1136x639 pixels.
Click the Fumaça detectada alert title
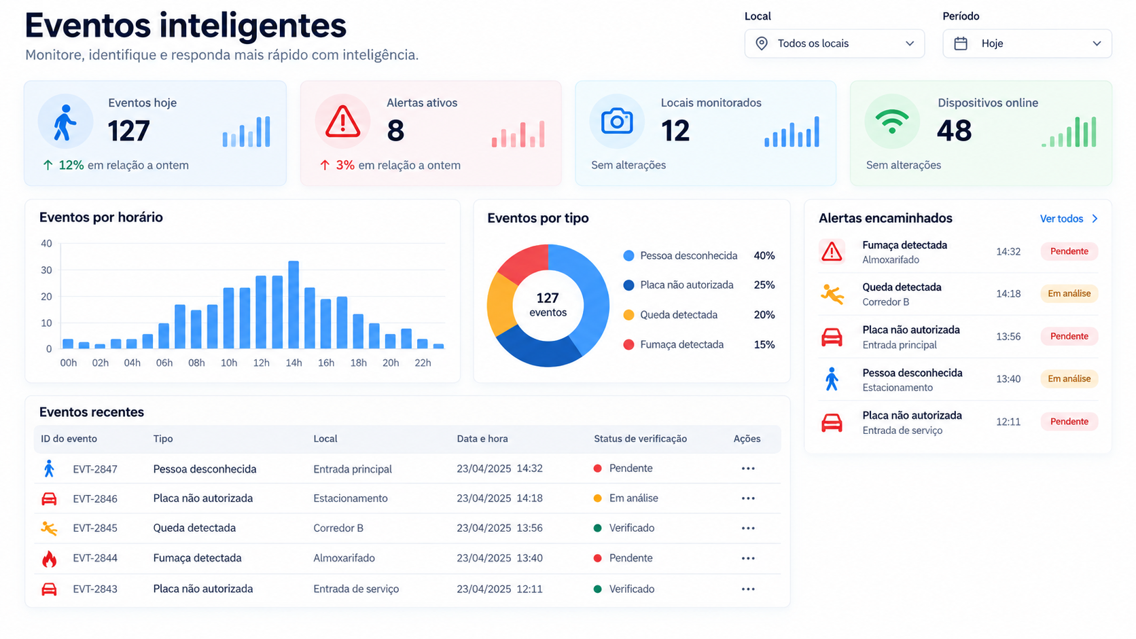point(904,245)
